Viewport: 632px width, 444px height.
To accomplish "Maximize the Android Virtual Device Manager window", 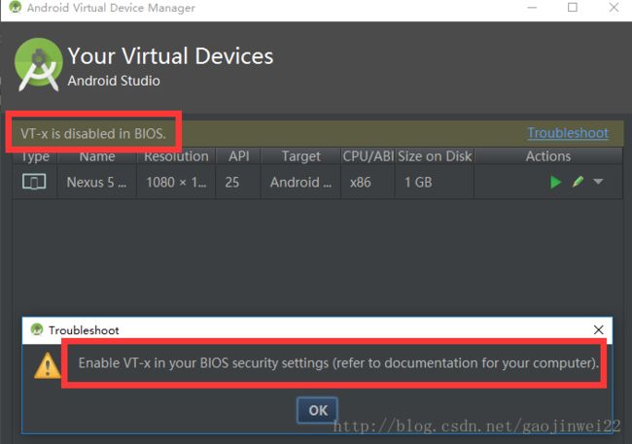I will (573, 7).
